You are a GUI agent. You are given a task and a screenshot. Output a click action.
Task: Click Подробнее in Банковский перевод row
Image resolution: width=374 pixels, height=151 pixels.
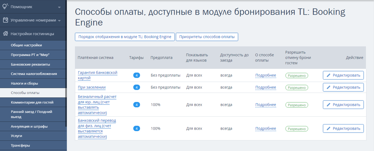[266, 129]
